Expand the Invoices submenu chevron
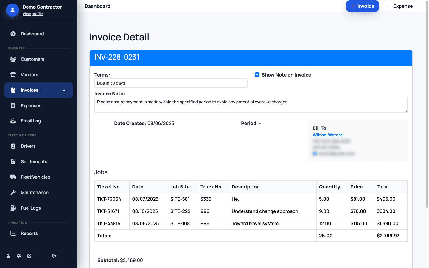 click(x=64, y=90)
